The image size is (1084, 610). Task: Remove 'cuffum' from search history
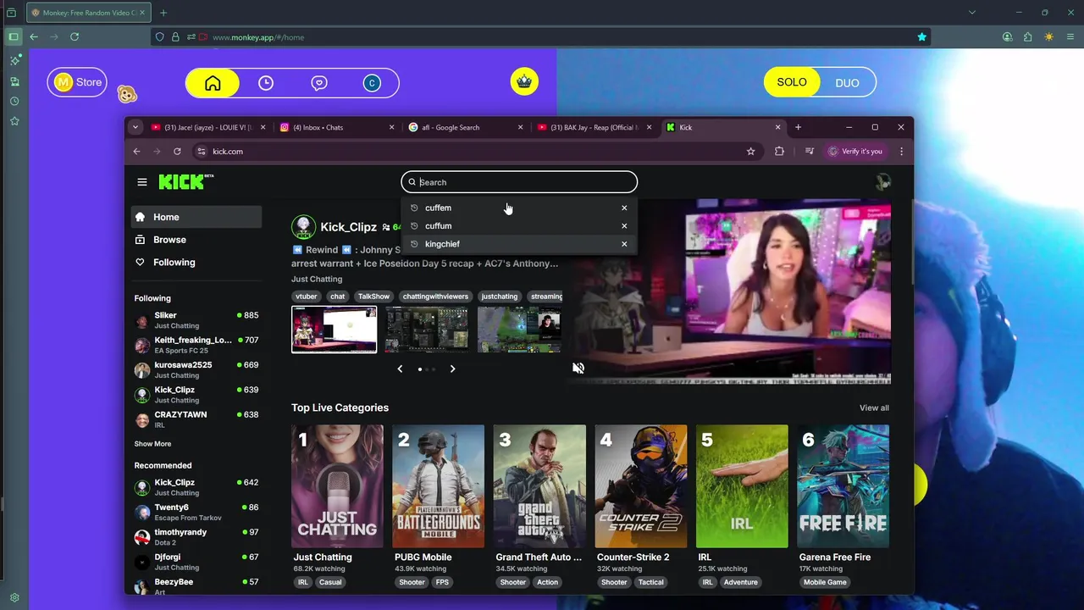pyautogui.click(x=624, y=226)
